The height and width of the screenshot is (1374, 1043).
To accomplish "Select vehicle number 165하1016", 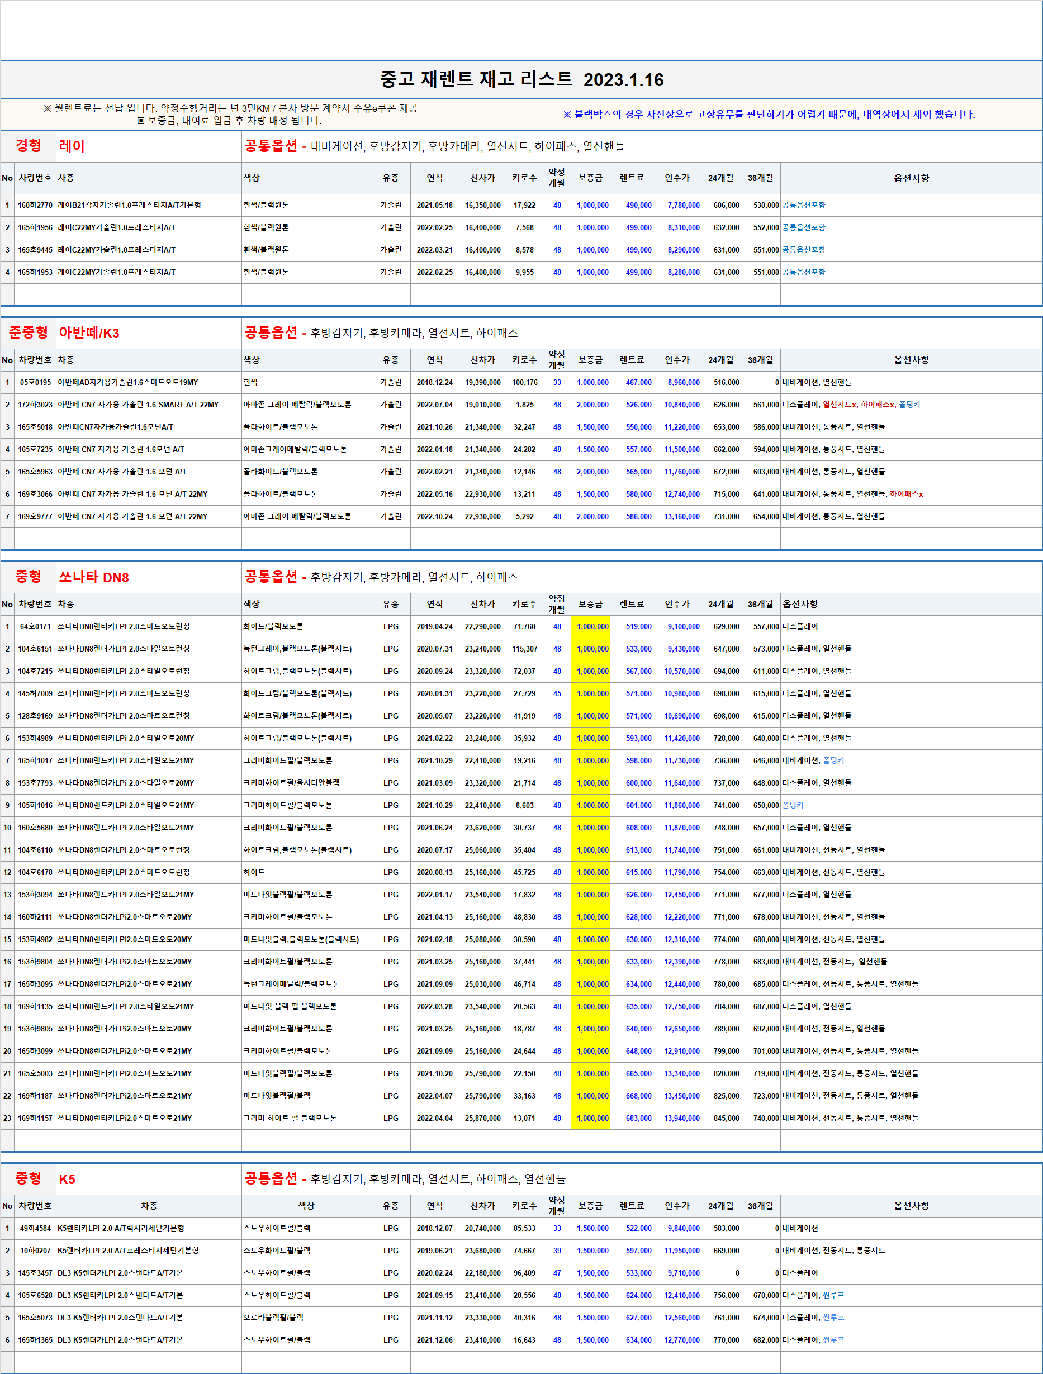I will tap(35, 805).
